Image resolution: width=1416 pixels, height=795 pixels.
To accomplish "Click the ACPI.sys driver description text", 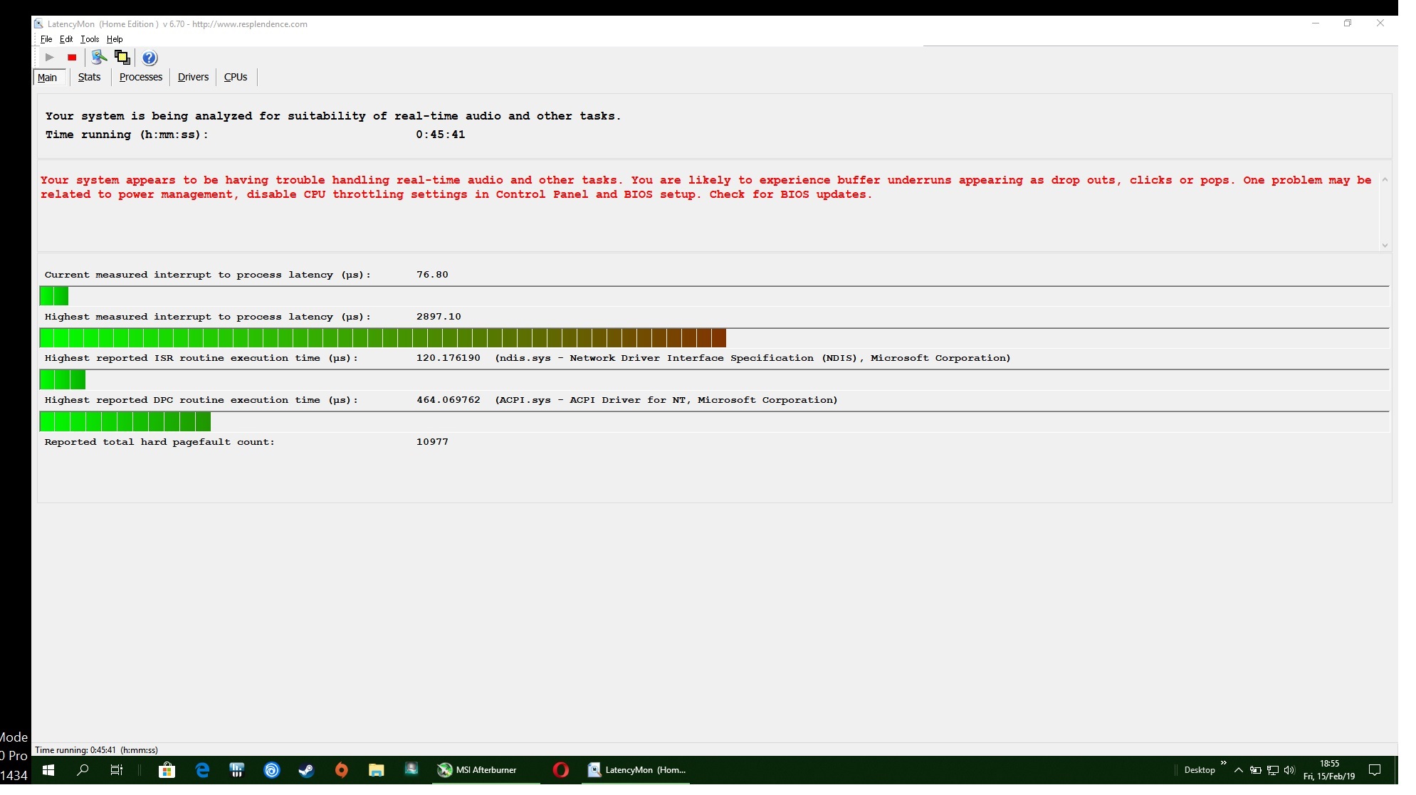I will pos(666,400).
